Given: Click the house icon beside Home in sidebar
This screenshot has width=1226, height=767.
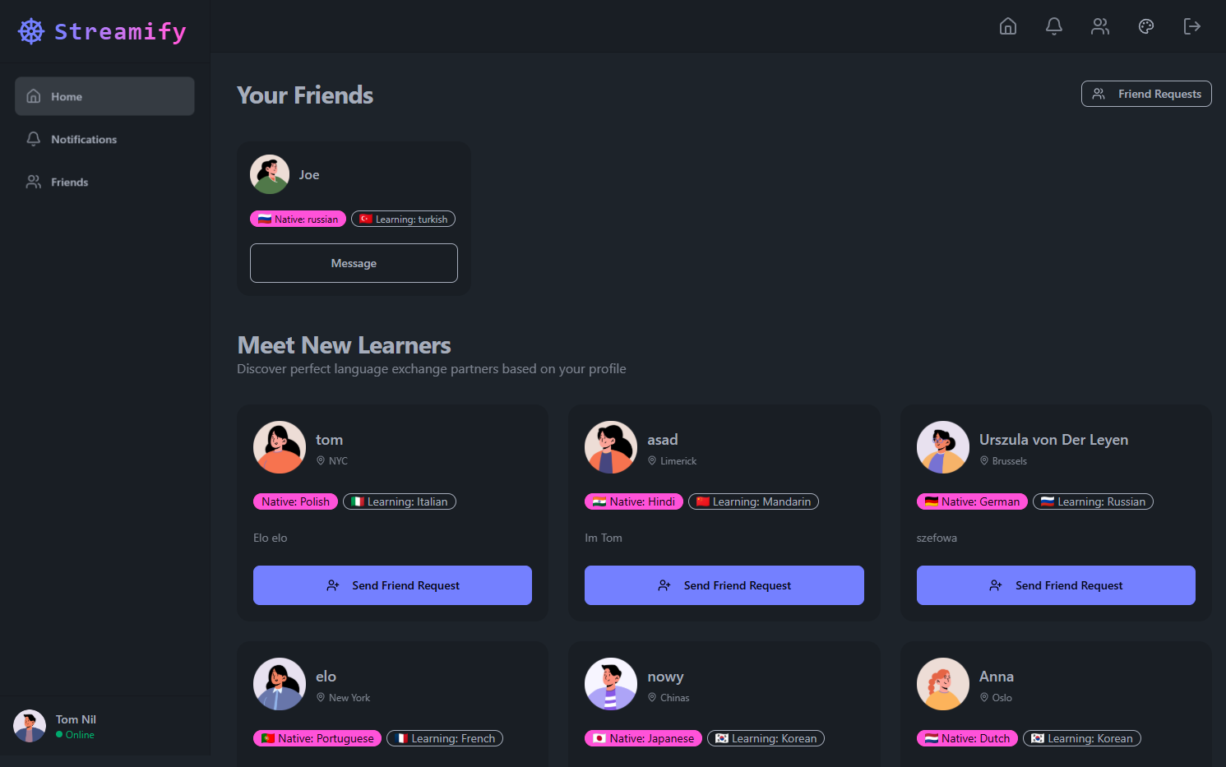Looking at the screenshot, I should click(34, 96).
